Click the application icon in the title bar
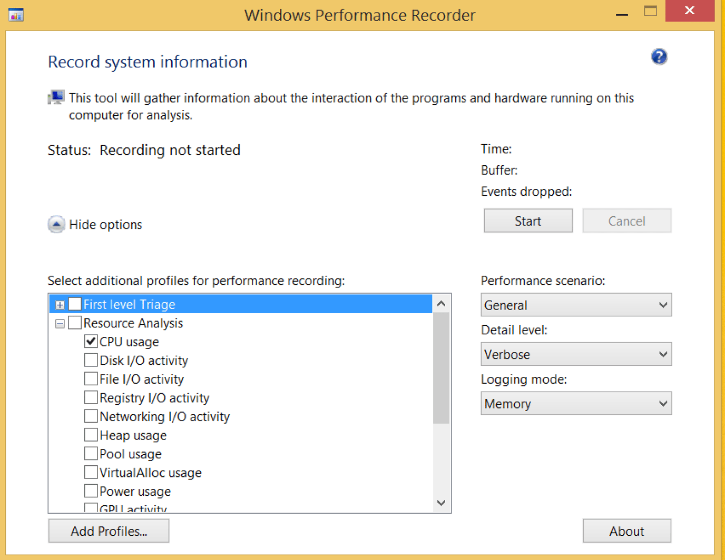This screenshot has height=560, width=725. [16, 15]
